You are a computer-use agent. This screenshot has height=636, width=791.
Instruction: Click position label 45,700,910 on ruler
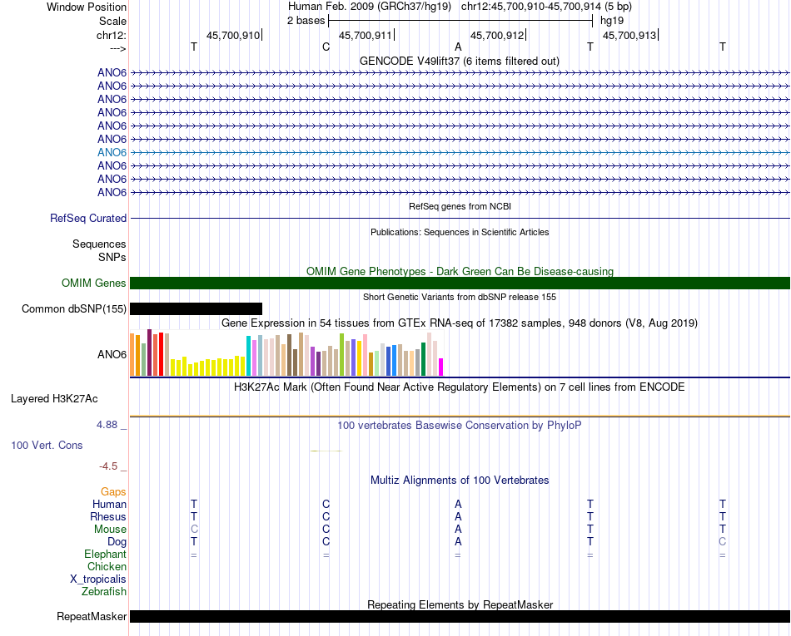point(233,35)
